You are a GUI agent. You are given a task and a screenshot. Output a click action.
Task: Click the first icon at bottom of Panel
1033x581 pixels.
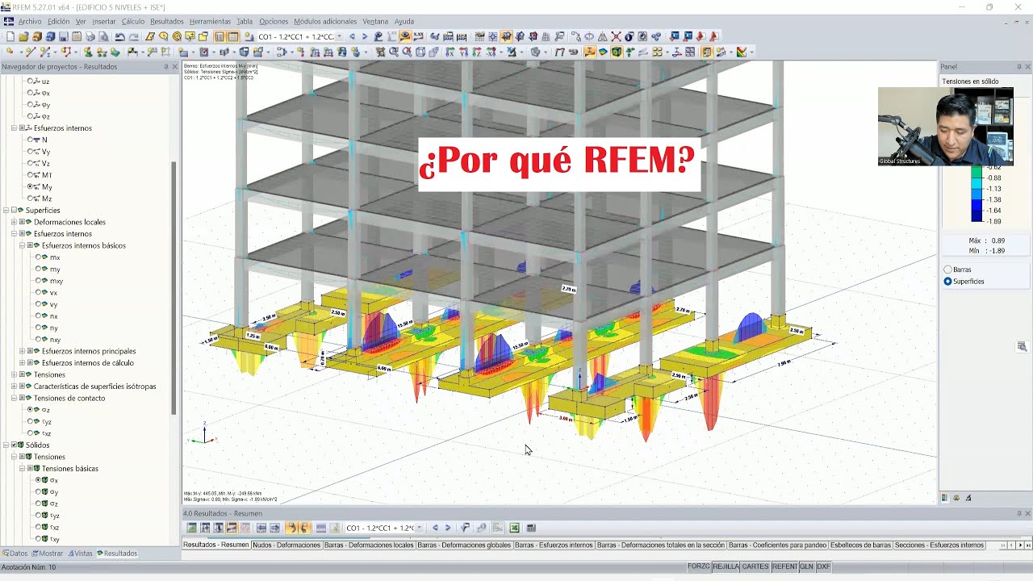coord(944,498)
